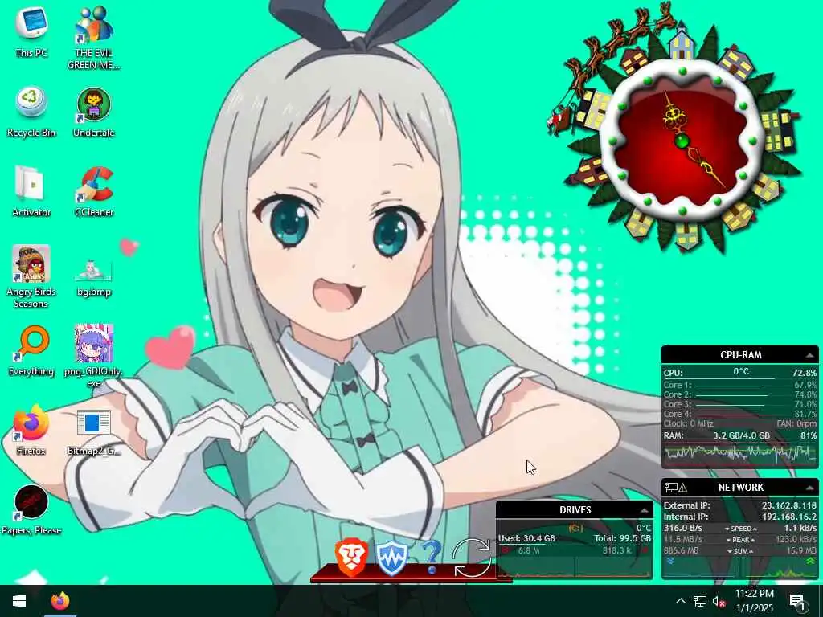Screen dimensions: 823x617
Task: Click the (C:) drive label in DRIVES
Action: (x=575, y=529)
